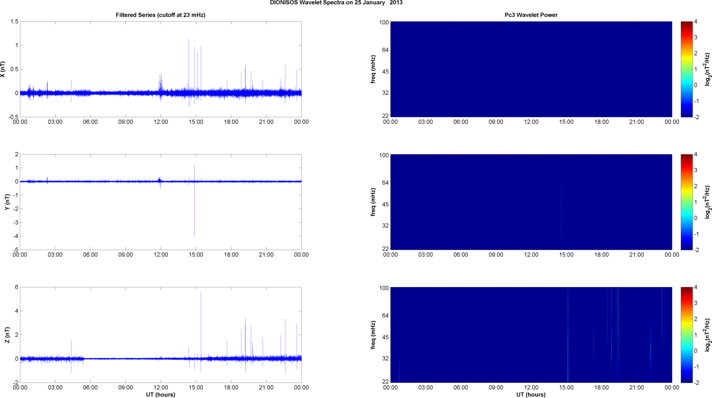Click the 32 frequency tick of the bottom spectrogram
Screen dimensions: 712x398
[385, 358]
